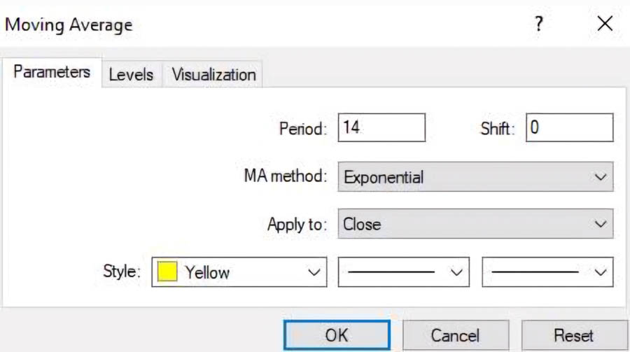Open the line style dropdown
Image resolution: width=630 pixels, height=352 pixels.
[403, 272]
